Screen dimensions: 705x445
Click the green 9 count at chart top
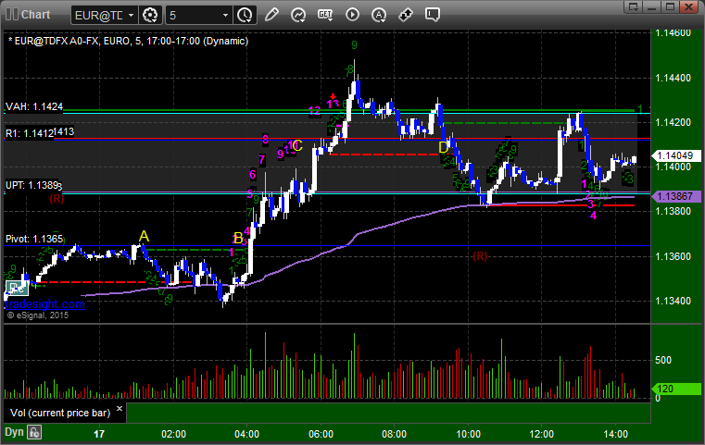(354, 45)
